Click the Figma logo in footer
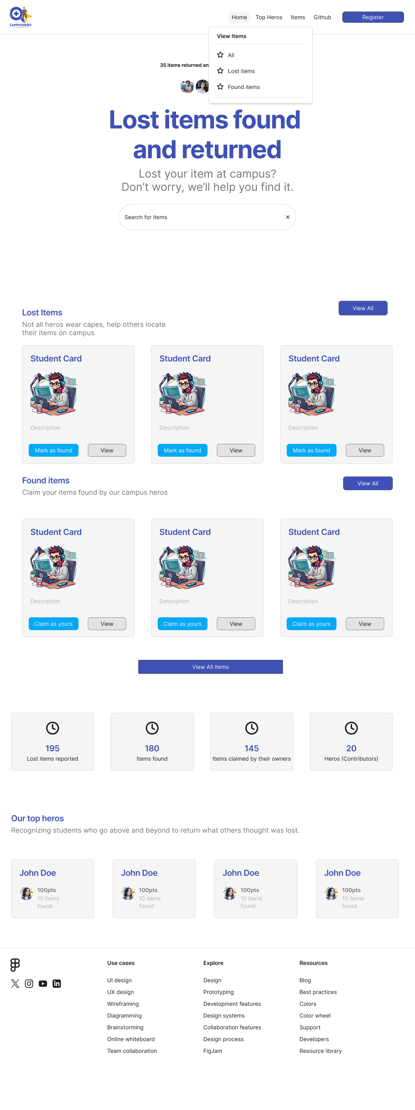Image resolution: width=415 pixels, height=1110 pixels. 15,965
